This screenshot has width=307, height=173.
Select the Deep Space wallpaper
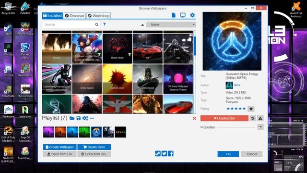pos(87,79)
